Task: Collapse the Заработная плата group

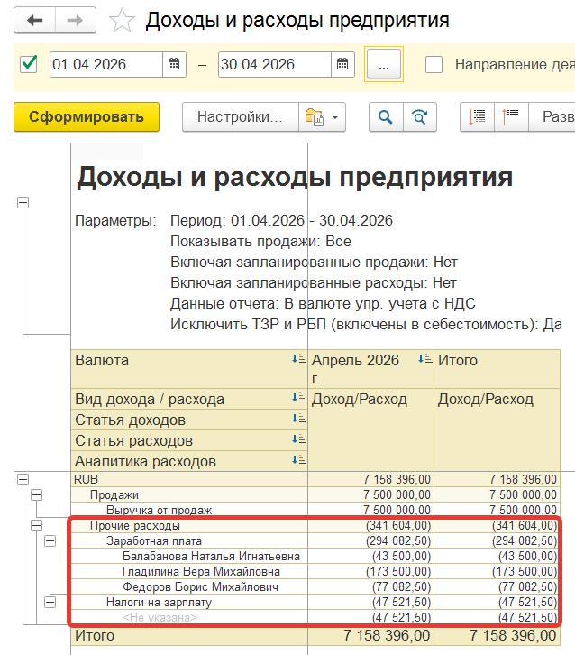Action: [x=50, y=541]
